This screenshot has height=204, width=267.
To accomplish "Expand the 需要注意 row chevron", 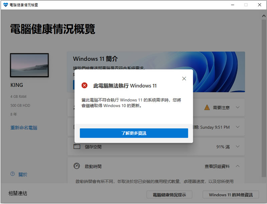I will tap(238, 107).
